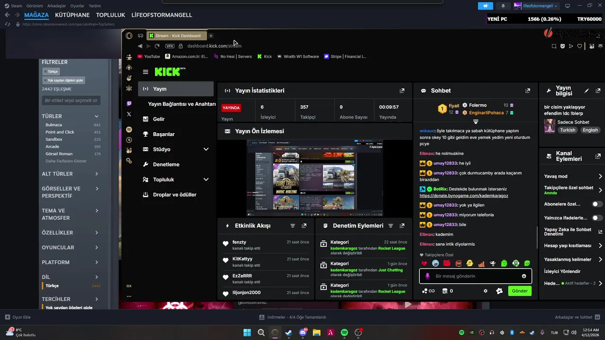Open Droplar ve ödüller
605x340 pixels.
point(176,195)
